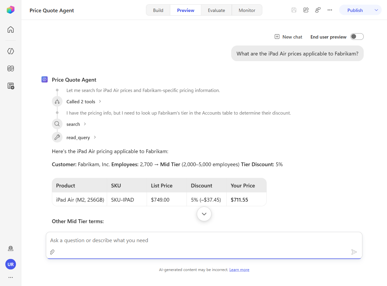Click the people feedback icon in toolbar
387x286 pixels.
(x=318, y=10)
